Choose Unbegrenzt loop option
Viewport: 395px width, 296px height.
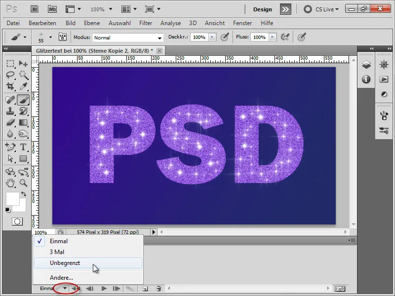tap(88, 263)
